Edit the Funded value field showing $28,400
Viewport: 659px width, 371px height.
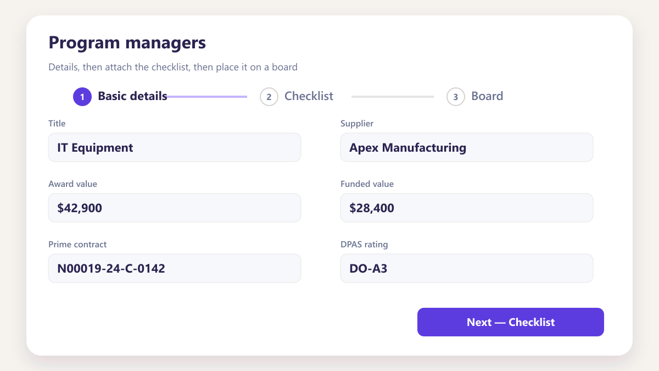click(467, 208)
